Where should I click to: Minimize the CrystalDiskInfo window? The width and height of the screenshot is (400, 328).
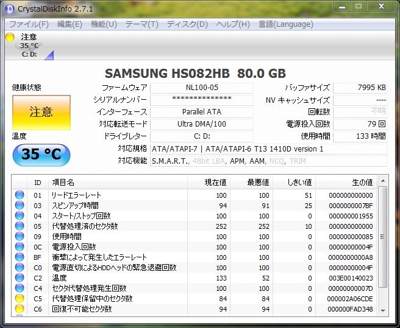tap(342, 7)
